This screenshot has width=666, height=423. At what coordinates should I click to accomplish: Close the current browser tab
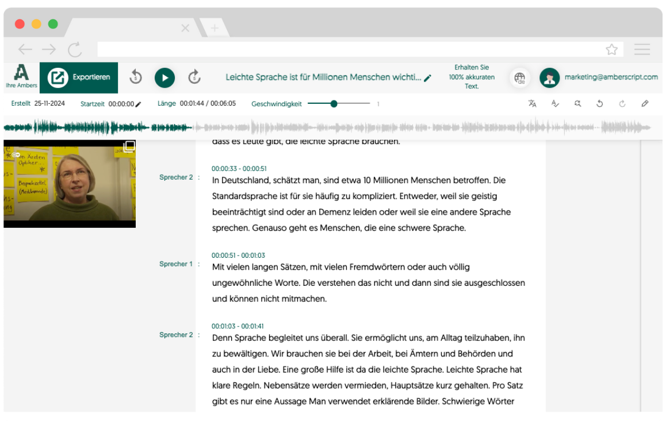[185, 28]
